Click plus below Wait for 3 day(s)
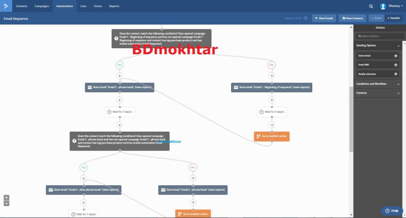The image size is (406, 218). pyautogui.click(x=272, y=124)
